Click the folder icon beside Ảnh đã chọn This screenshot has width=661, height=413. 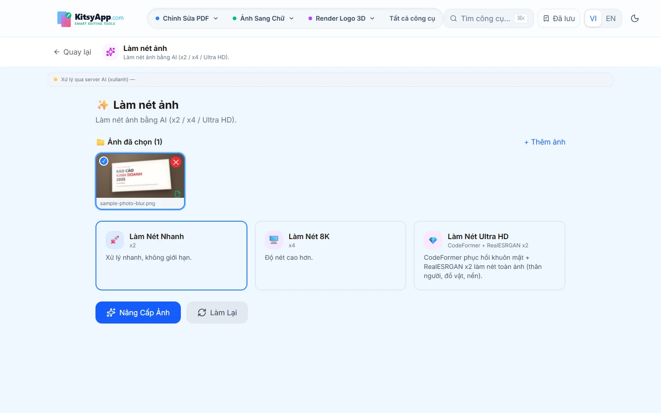(101, 142)
